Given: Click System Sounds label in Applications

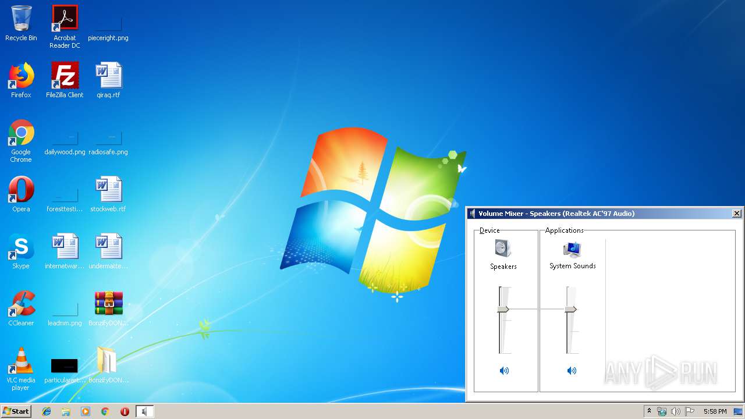Looking at the screenshot, I should pyautogui.click(x=573, y=266).
